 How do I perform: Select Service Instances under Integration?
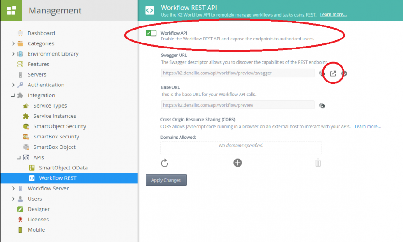pyautogui.click(x=55, y=116)
